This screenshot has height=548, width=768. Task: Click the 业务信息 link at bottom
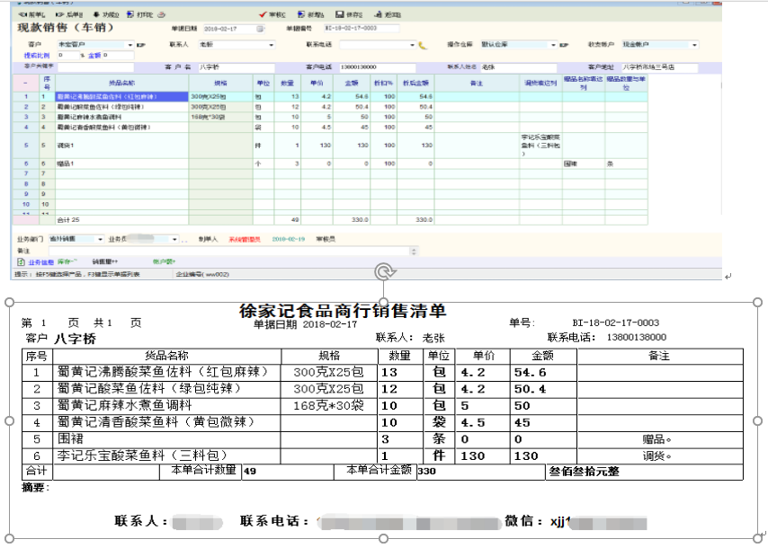(40, 261)
